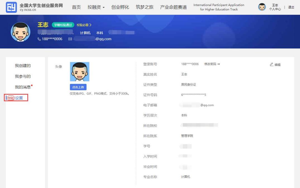Open the 首页 navigation item
Screen dimensions: 300x188
coord(76,7)
